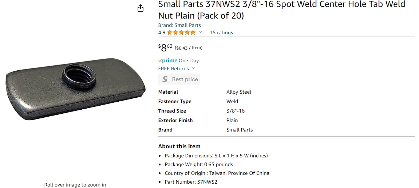419x188 pixels.
Task: Click the share icon above product image
Action: coord(140,8)
